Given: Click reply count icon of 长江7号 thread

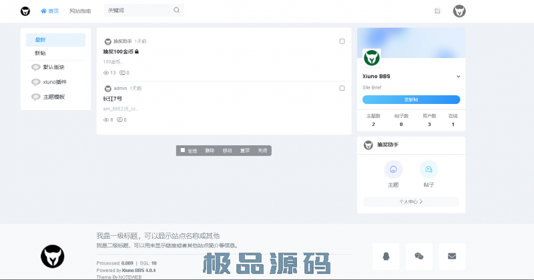Looking at the screenshot, I should point(119,120).
